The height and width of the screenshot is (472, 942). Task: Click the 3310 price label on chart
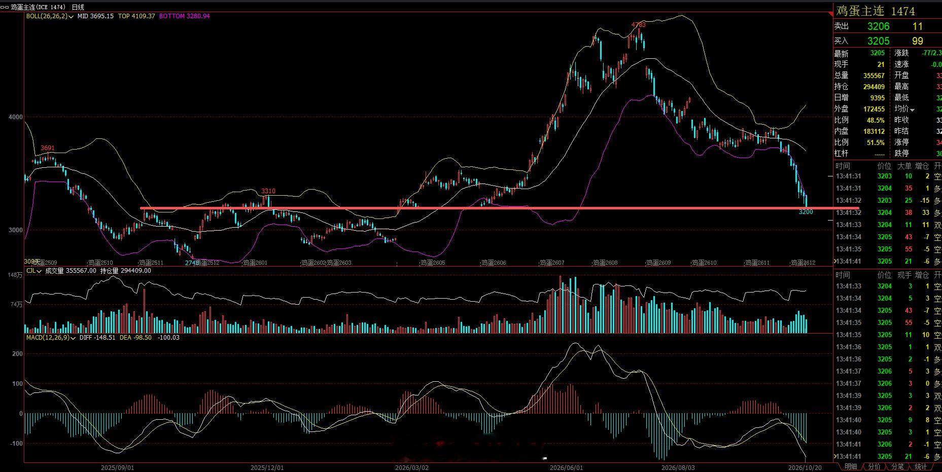click(268, 191)
